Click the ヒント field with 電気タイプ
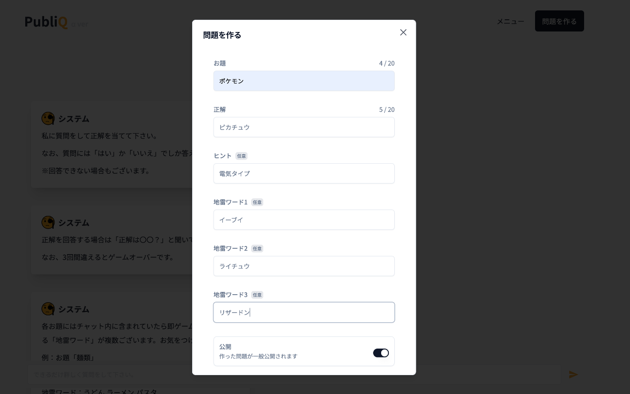 coord(304,174)
